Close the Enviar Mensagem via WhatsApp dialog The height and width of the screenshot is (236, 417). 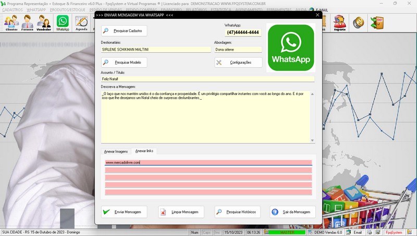point(317,15)
